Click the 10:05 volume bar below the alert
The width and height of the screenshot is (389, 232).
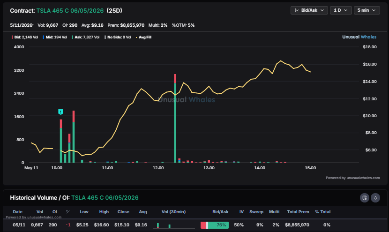[x=61, y=141]
